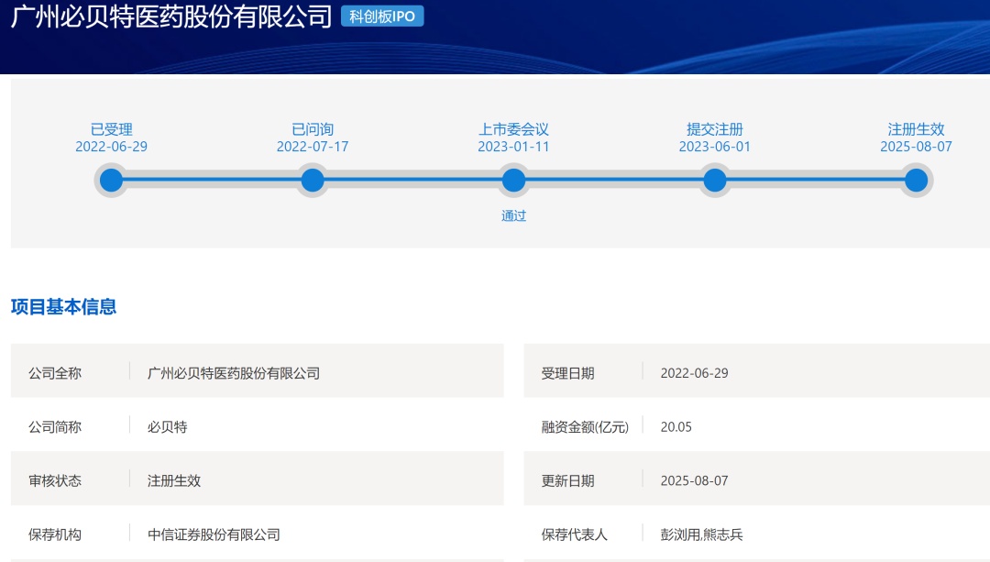The height and width of the screenshot is (562, 990).
Task: Open the 已受理 stage label
Action: (111, 129)
